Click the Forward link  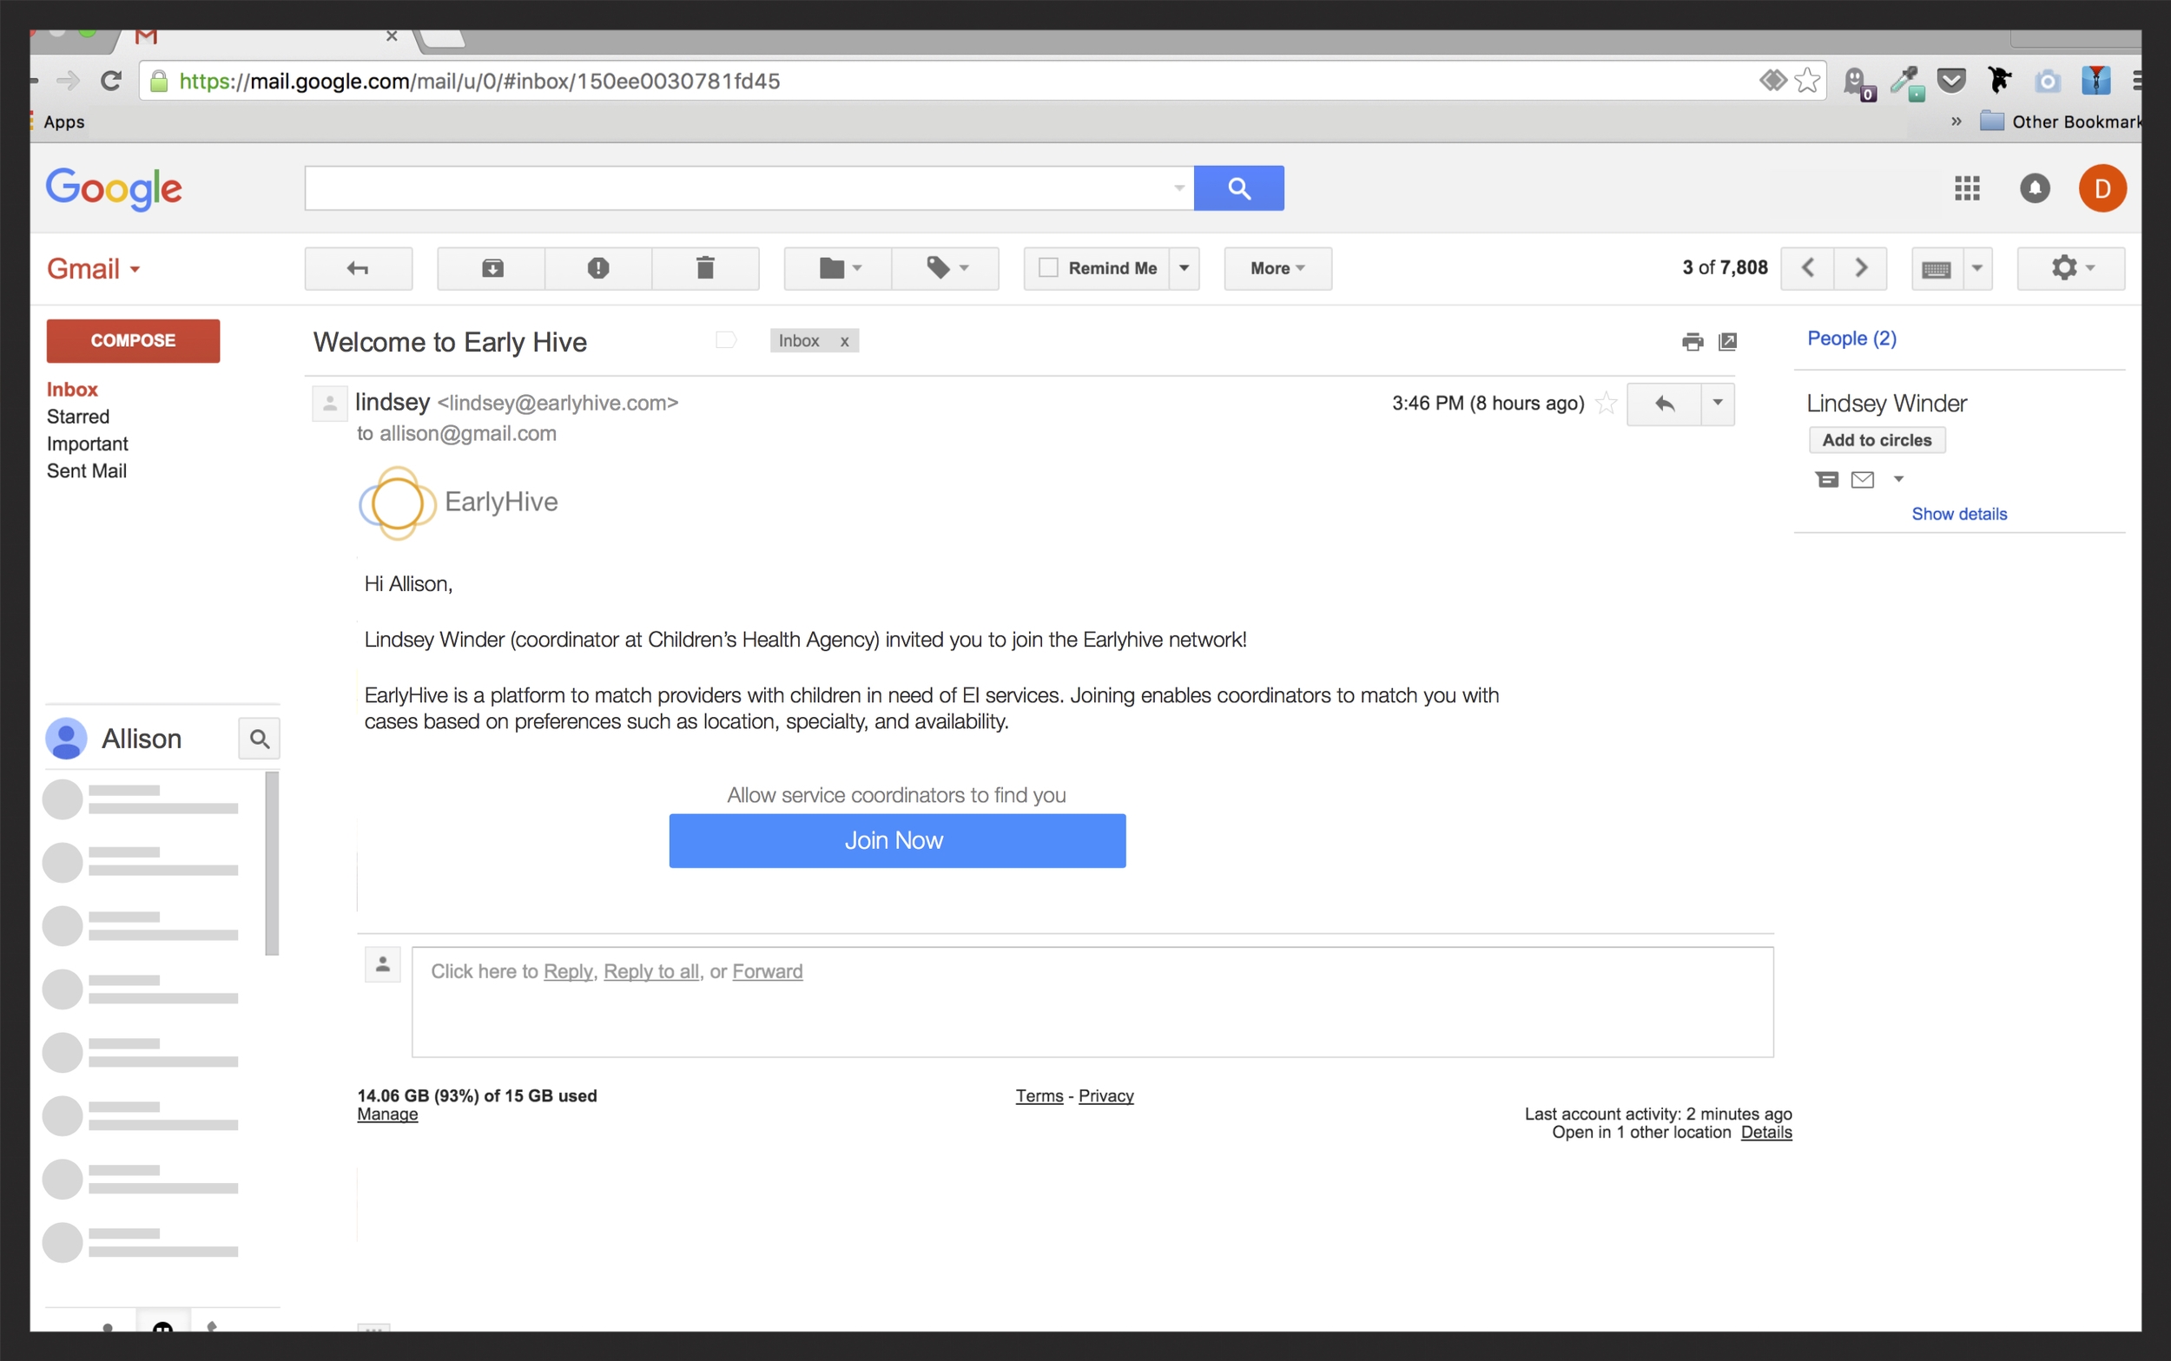767,971
